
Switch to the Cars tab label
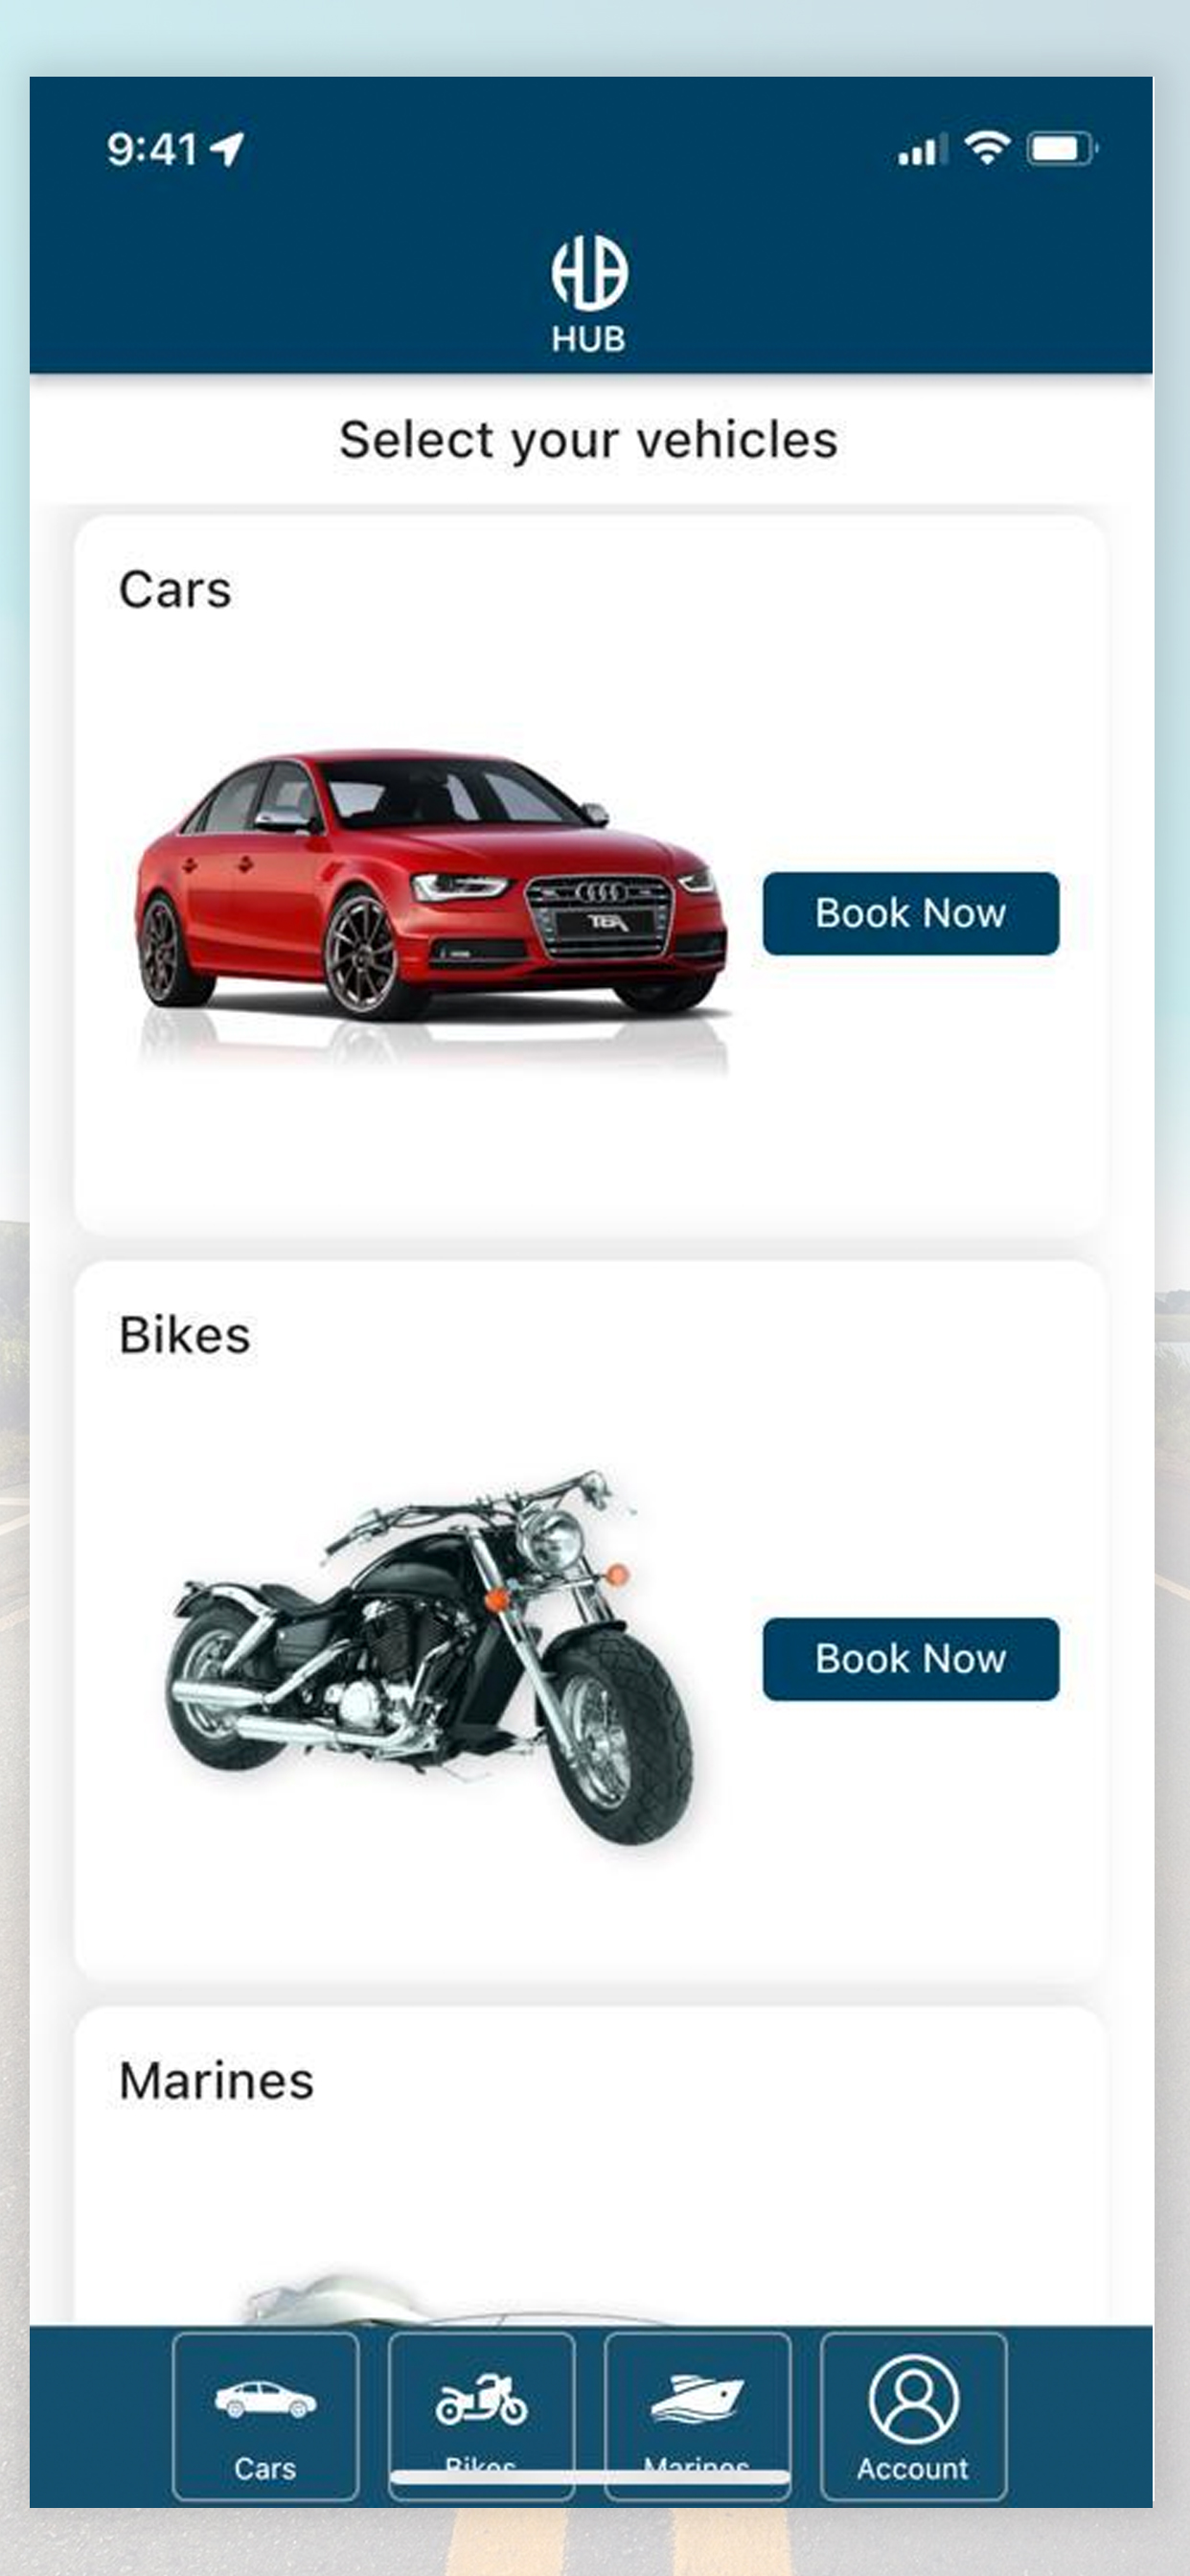click(265, 2469)
